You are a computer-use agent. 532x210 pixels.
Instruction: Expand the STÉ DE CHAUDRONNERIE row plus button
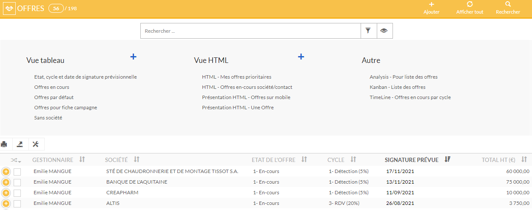[x=6, y=171]
